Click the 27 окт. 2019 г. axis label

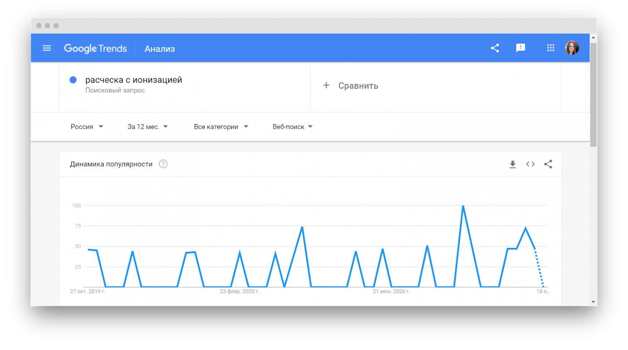[88, 292]
